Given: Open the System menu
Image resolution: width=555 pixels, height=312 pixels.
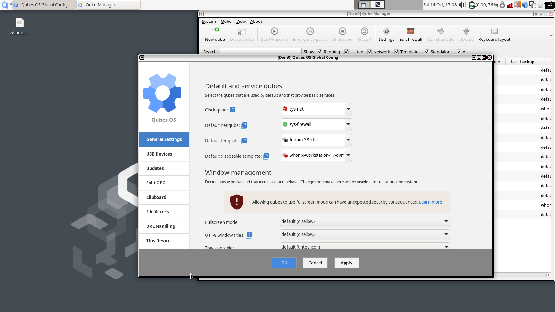Looking at the screenshot, I should pos(209,22).
